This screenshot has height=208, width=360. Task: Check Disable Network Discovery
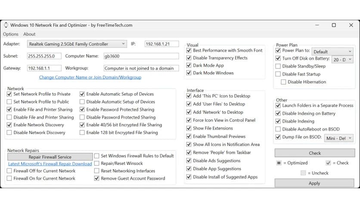point(9,133)
